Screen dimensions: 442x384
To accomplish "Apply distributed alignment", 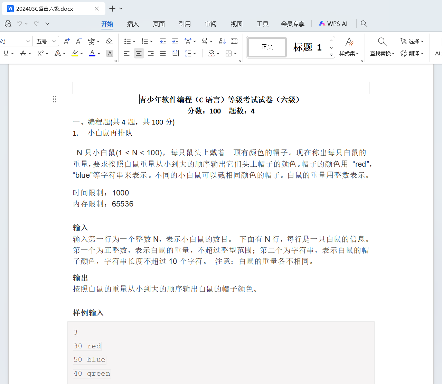I will [175, 53].
